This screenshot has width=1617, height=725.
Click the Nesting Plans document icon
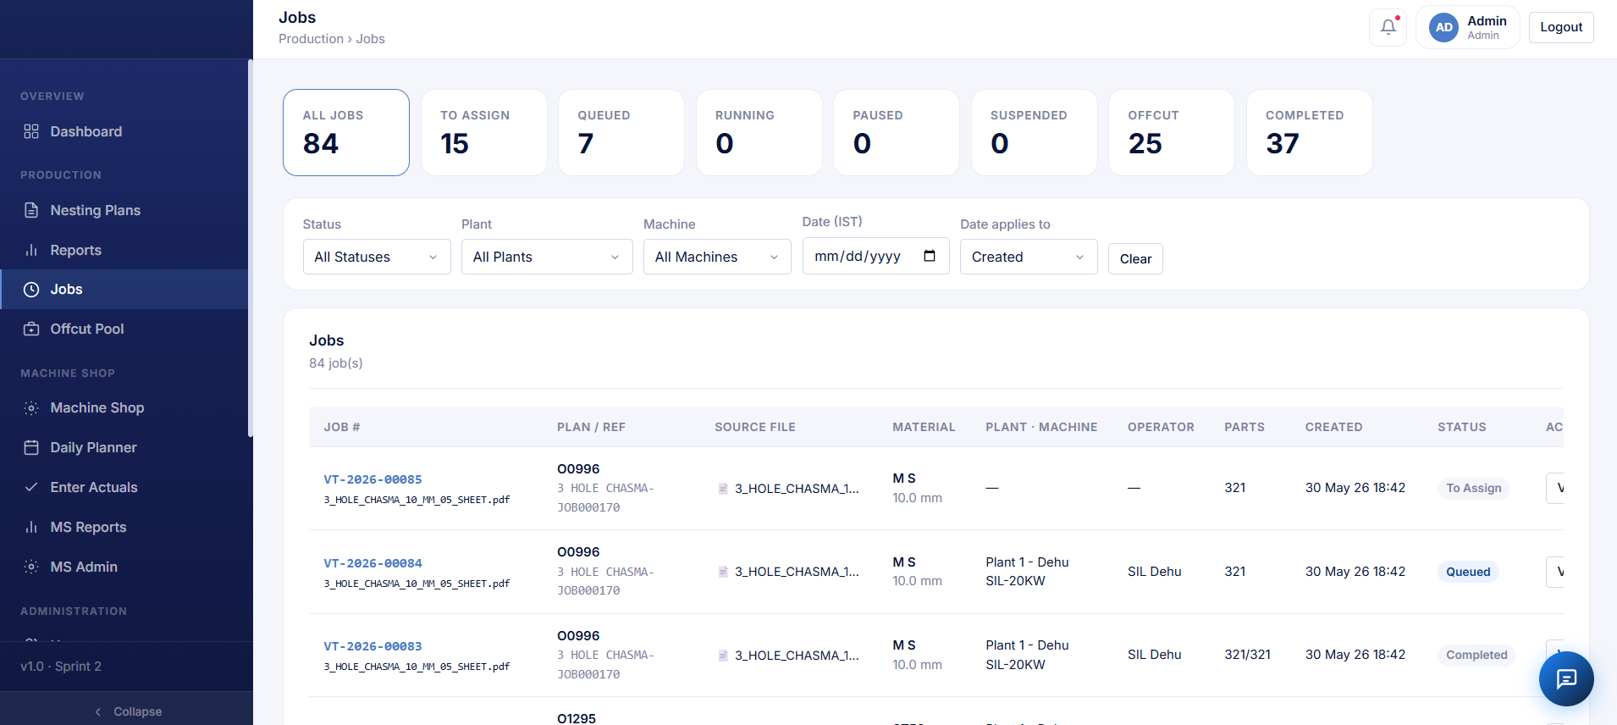click(x=31, y=210)
